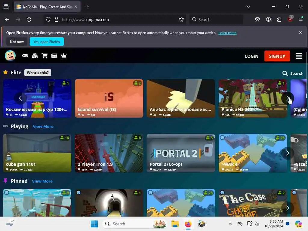Viewport: 308px width, 231px height.
Task: Close the KoGaMa tab
Action: [76, 7]
